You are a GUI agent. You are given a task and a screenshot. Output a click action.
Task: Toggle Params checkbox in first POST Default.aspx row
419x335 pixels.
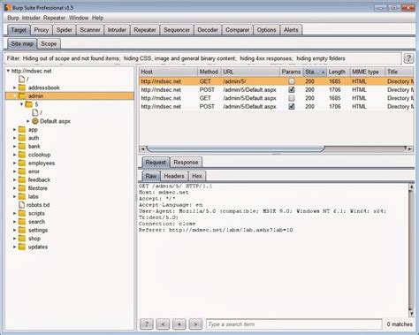pos(292,89)
